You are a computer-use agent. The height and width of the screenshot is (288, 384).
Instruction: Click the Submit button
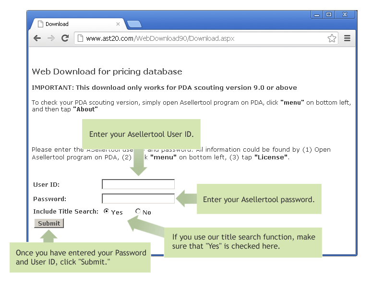[49, 223]
